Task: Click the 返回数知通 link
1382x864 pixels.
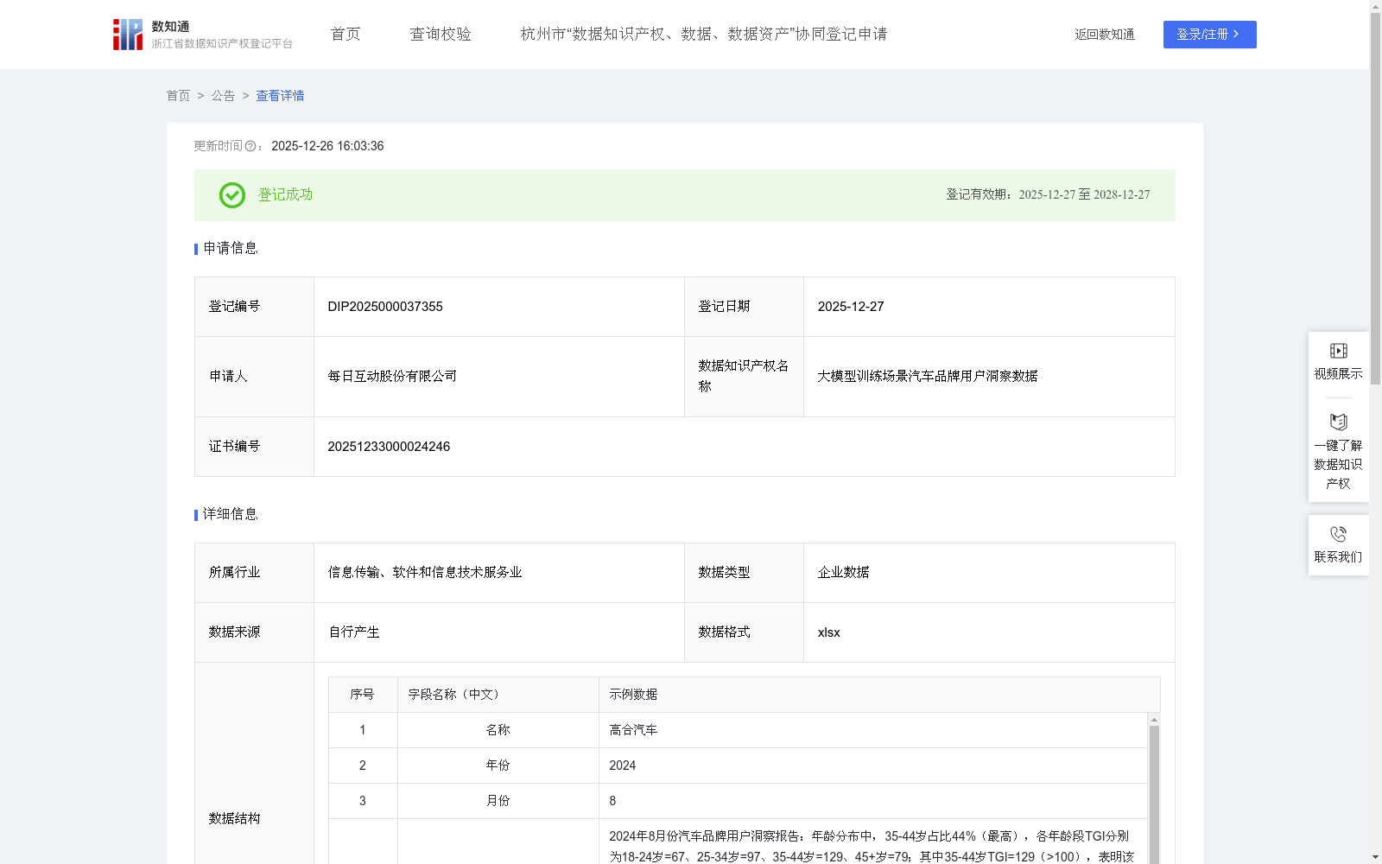Action: 1105,35
